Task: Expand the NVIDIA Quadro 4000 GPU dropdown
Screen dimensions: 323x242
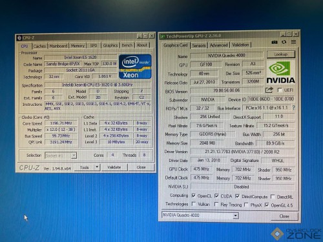Action: pos(236,216)
